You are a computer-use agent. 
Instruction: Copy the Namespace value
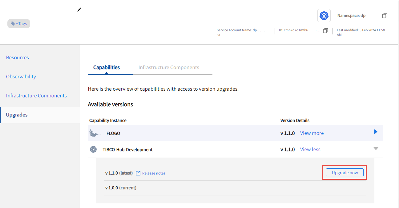(x=385, y=15)
